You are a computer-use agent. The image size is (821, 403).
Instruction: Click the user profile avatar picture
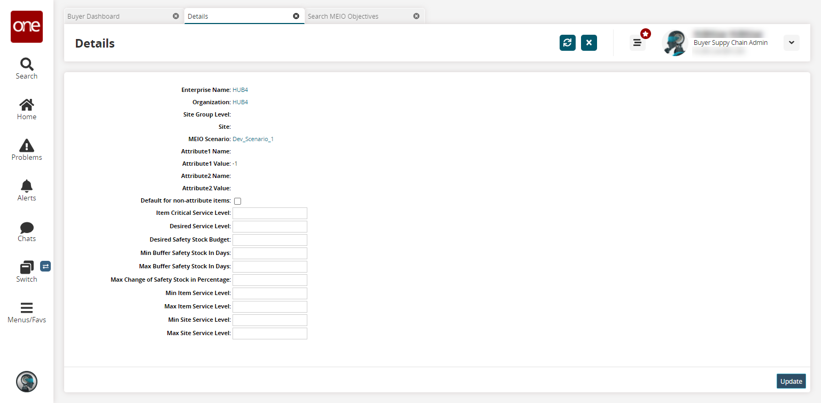click(675, 43)
